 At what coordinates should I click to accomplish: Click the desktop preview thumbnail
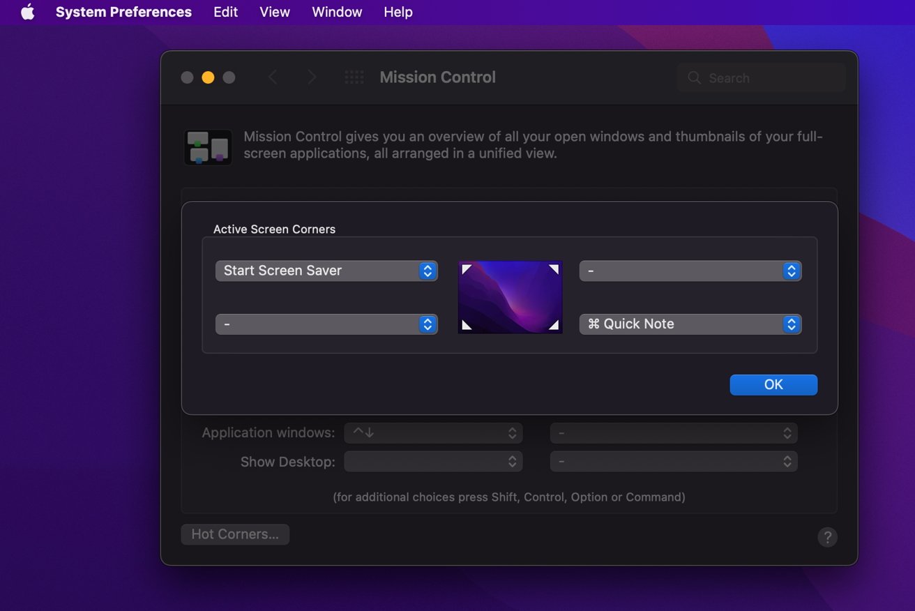click(x=511, y=297)
